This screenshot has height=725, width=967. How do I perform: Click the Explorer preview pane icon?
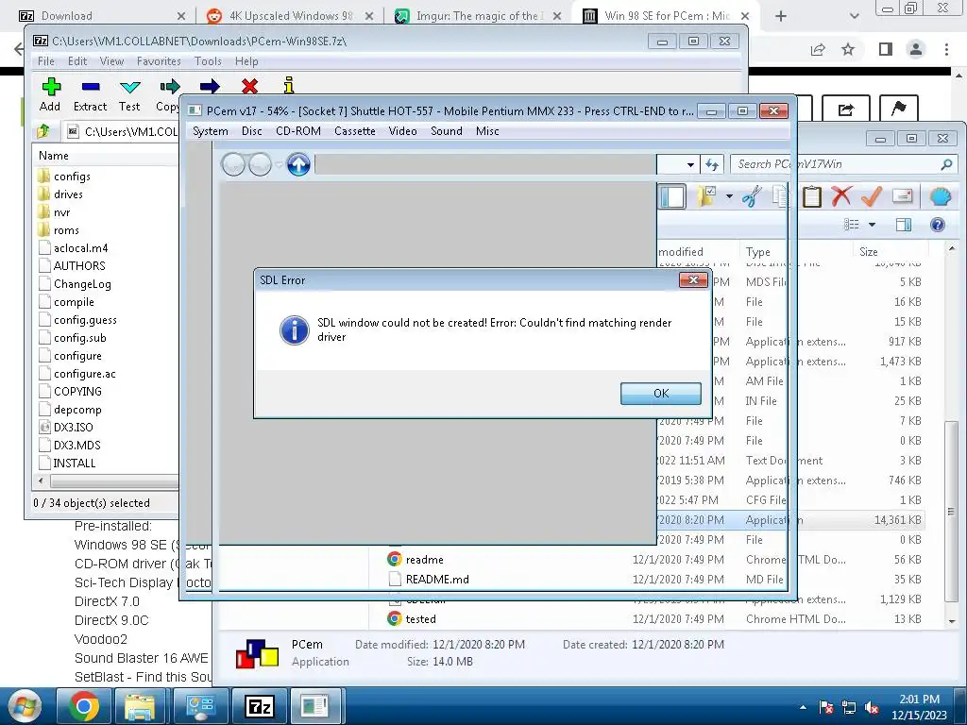point(904,225)
